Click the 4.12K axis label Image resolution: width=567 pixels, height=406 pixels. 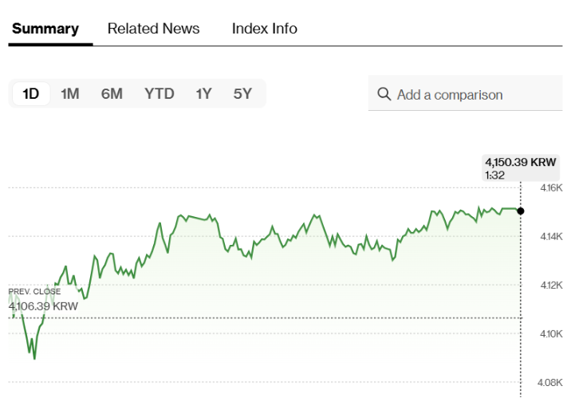(551, 285)
